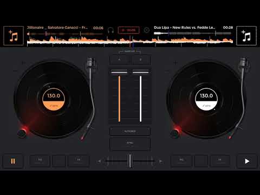This screenshot has height=195, width=260.
Task: Click the Automix button
Action: point(130,131)
